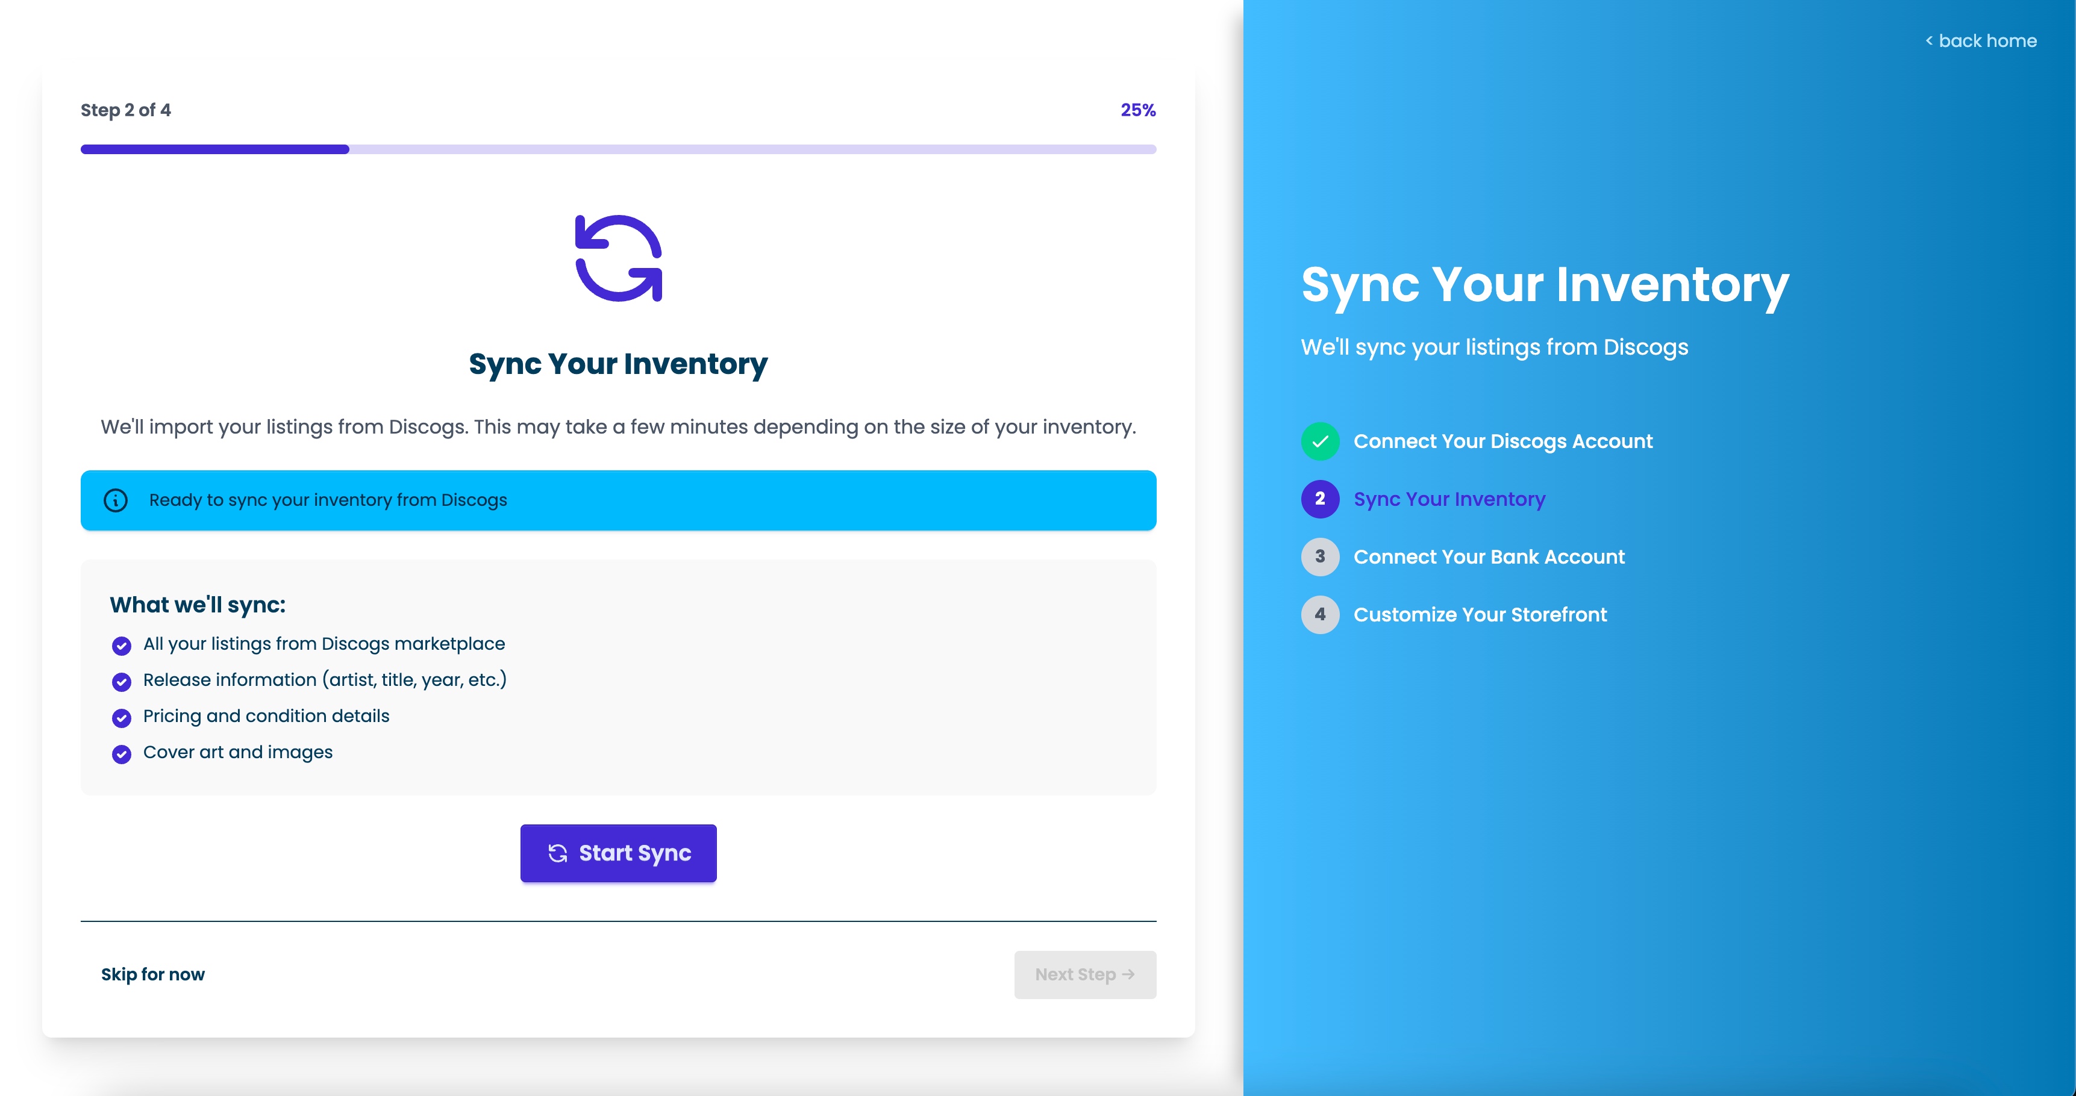Image resolution: width=2076 pixels, height=1096 pixels.
Task: Open Connect Your Bank Account step
Action: 1489,556
